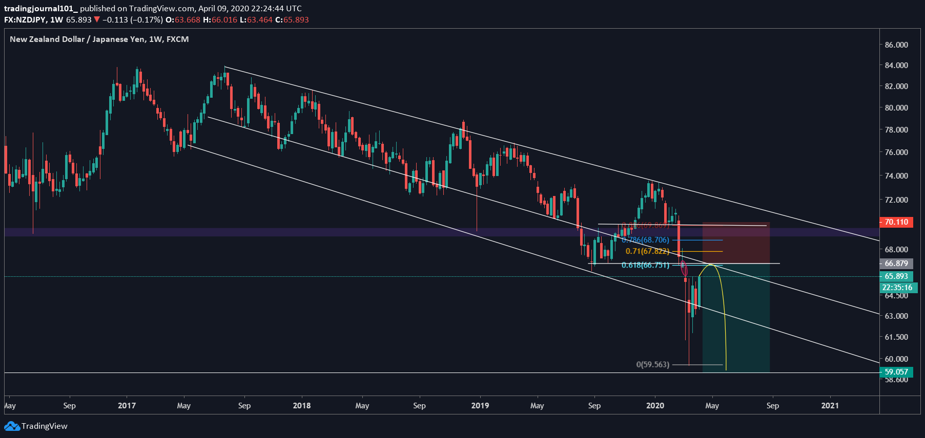Open the TradingView wordmark link
The width and height of the screenshot is (925, 438).
point(45,426)
